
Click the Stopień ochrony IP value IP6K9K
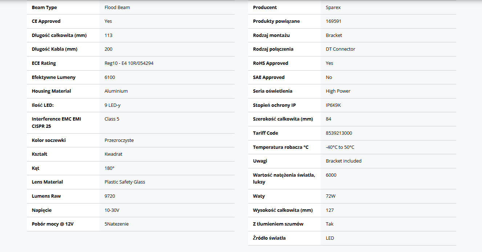coord(333,105)
